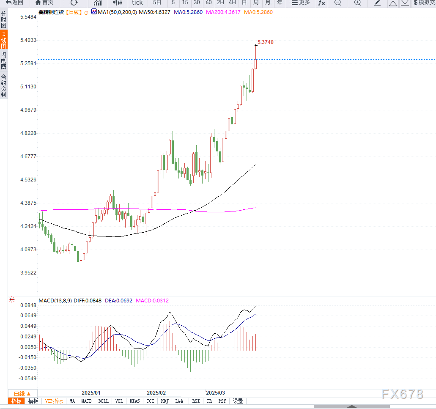
Task: Toggle the 分时图 sidebar view
Action: [x=4, y=19]
